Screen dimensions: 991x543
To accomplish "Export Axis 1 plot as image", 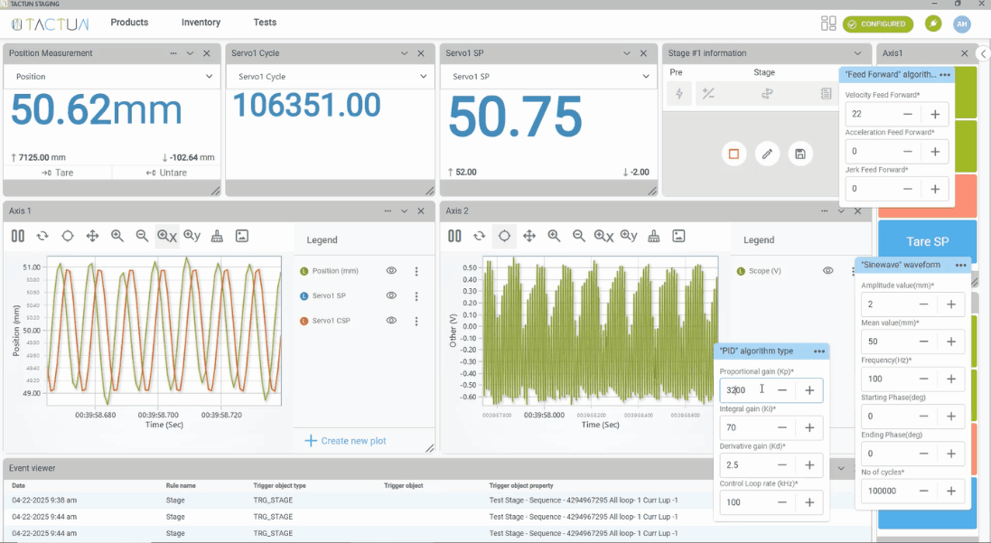I will [x=241, y=236].
